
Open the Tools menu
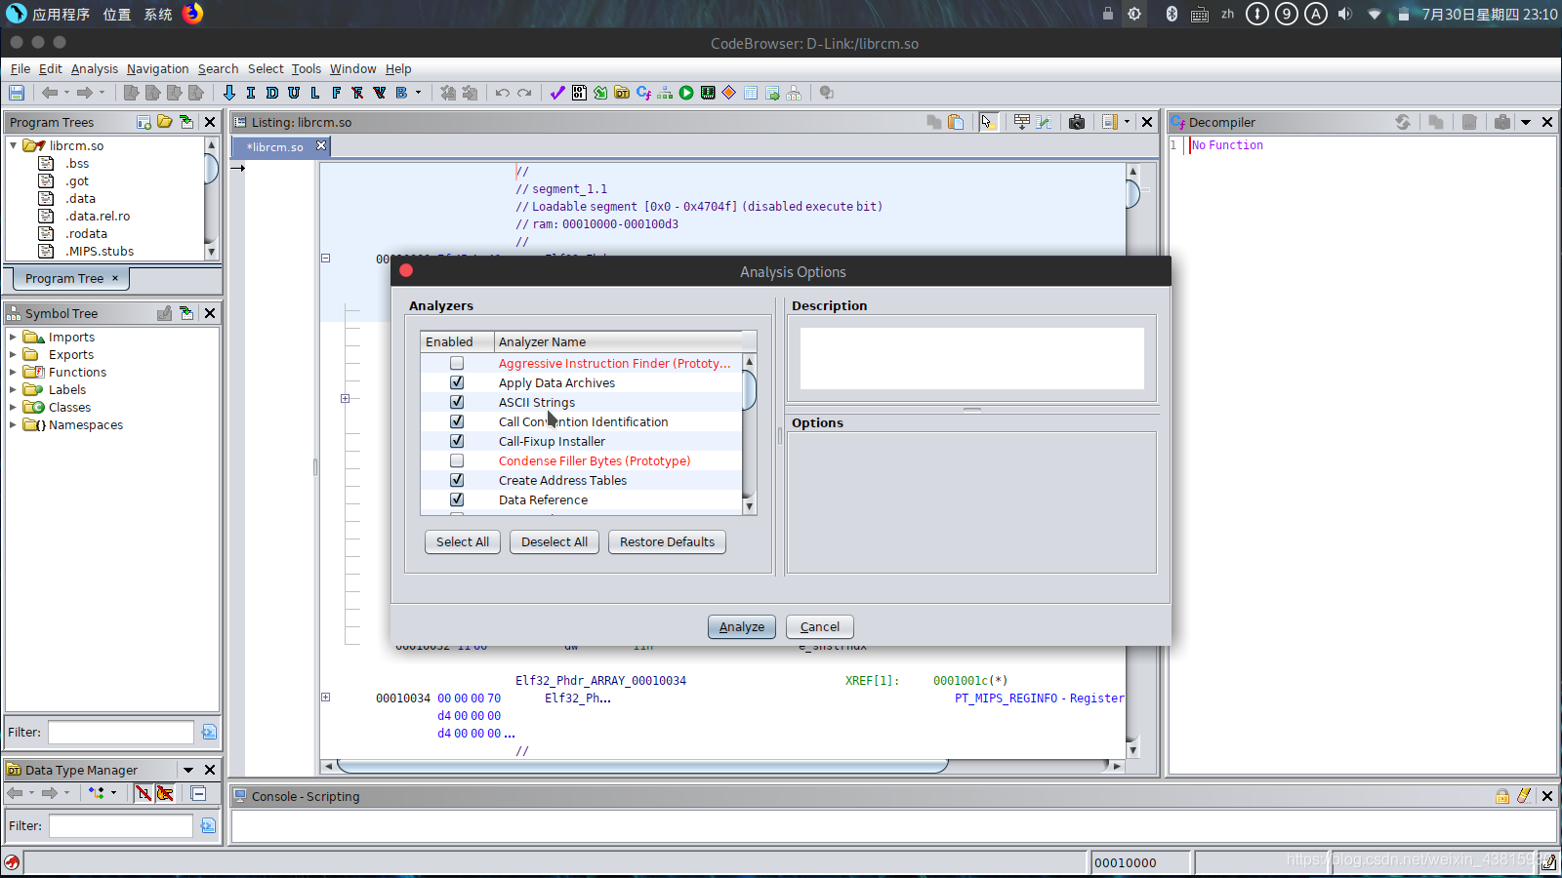pyautogui.click(x=307, y=69)
